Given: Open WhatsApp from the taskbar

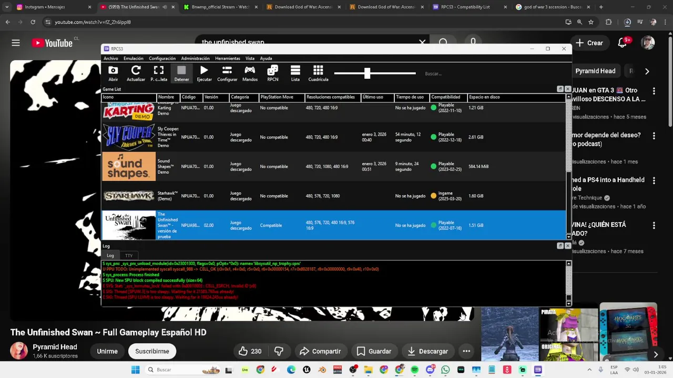Looking at the screenshot, I should point(445,370).
